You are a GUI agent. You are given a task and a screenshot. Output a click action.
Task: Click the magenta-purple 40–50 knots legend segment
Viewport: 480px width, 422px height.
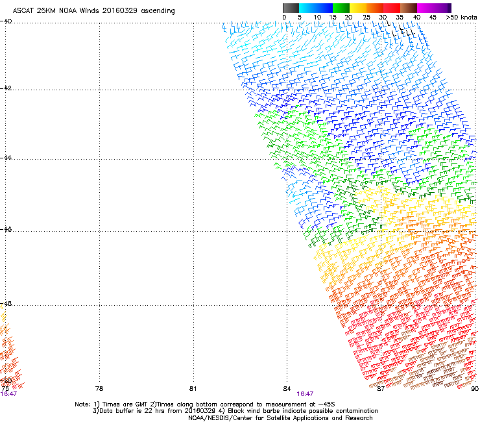[x=434, y=8]
